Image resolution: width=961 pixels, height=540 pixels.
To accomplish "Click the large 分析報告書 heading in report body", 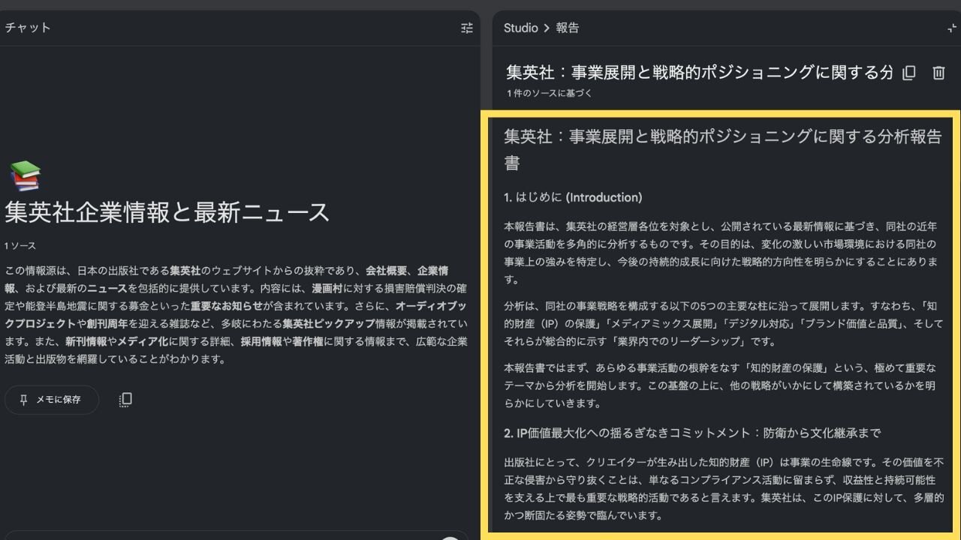I will [x=722, y=149].
